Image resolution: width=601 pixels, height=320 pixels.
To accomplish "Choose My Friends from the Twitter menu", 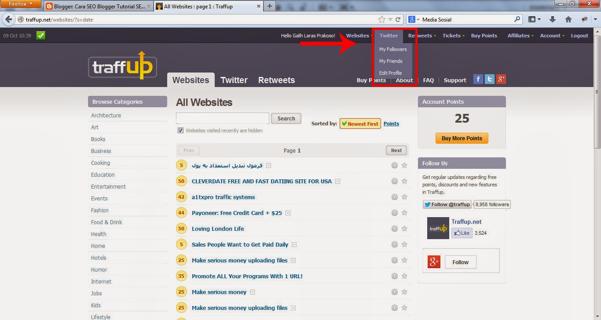I will tap(391, 61).
